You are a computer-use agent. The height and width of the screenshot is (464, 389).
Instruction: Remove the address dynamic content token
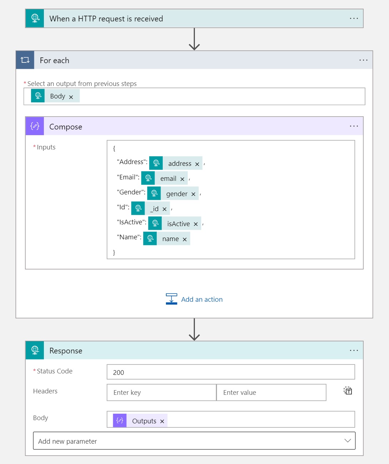[x=197, y=164]
